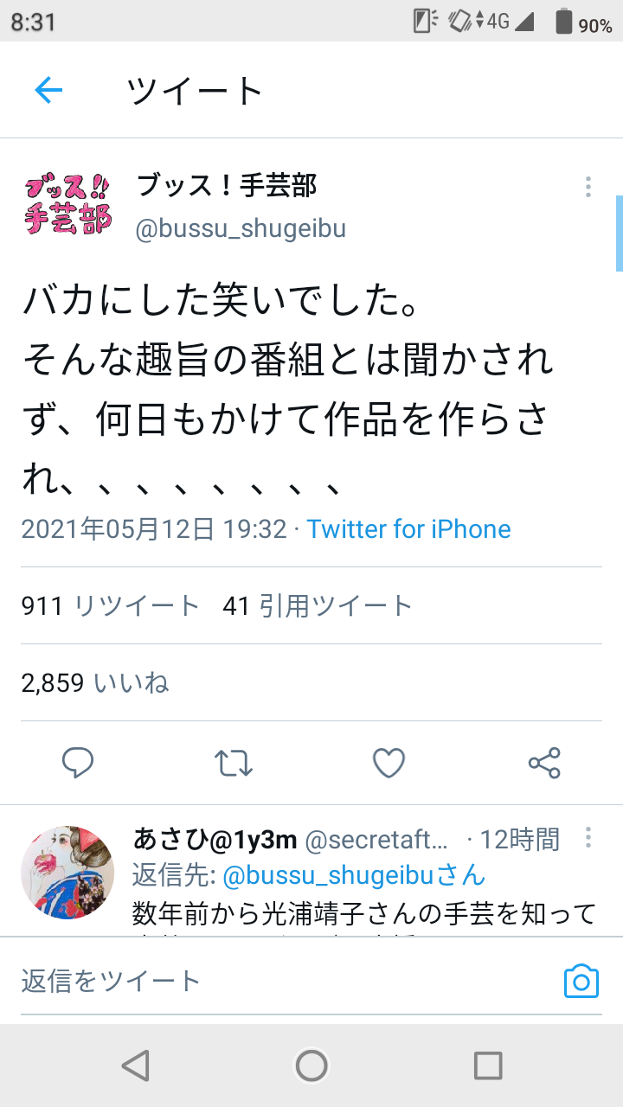Tap the blue scrollbar indicator on the right edge
Image resolution: width=623 pixels, height=1107 pixels.
[x=620, y=234]
